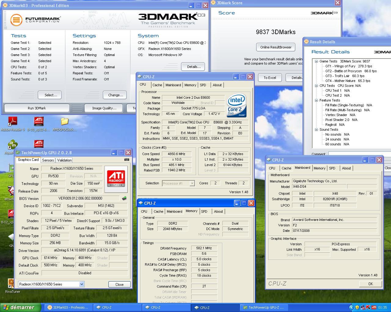This screenshot has height=312, width=391.
Task: Switch to the 3DMark03 taskbar button
Action: pyautogui.click(x=68, y=307)
